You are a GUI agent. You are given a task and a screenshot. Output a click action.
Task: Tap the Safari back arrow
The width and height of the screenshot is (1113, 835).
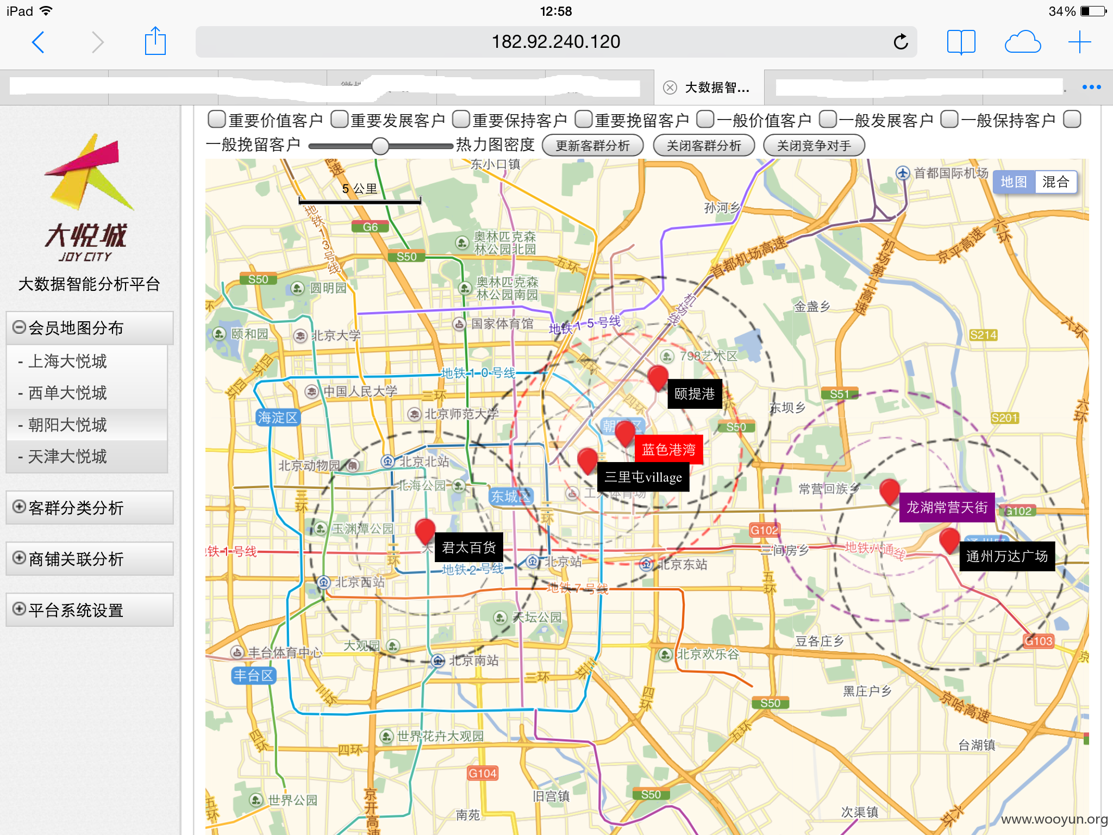click(38, 42)
